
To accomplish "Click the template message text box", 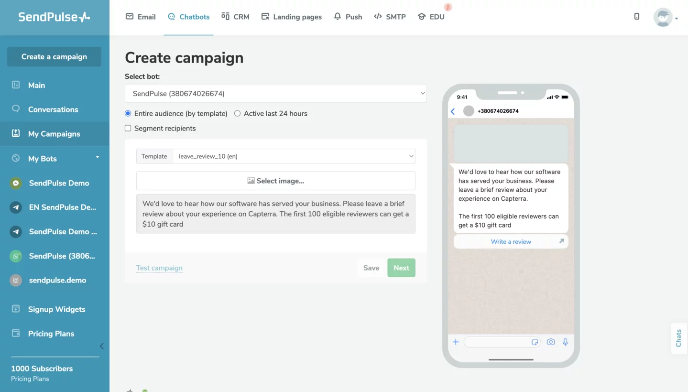I will tap(275, 214).
